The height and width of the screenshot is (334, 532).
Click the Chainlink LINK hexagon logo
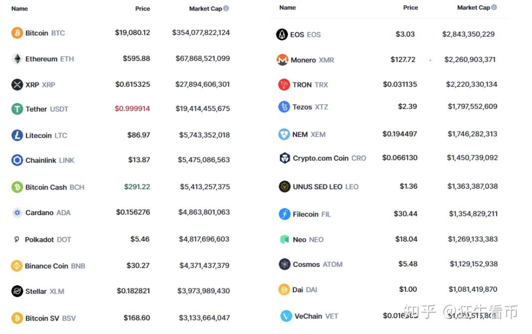click(x=16, y=160)
